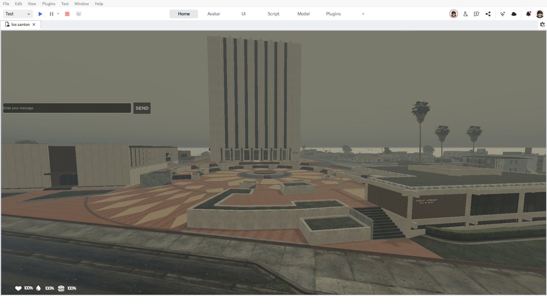
Task: Open viewport settings gear icon
Action: (542, 24)
